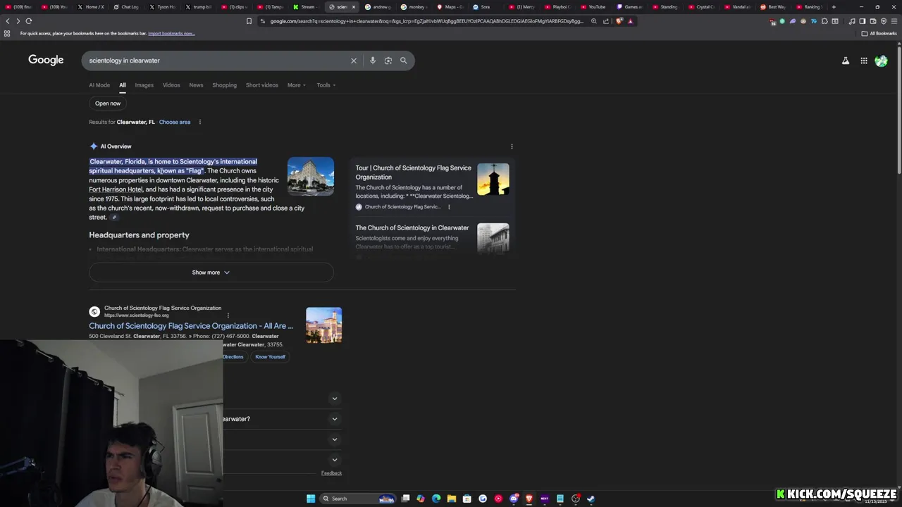Click the link icon after AI Overview paragraph
This screenshot has height=507, width=902.
114,218
